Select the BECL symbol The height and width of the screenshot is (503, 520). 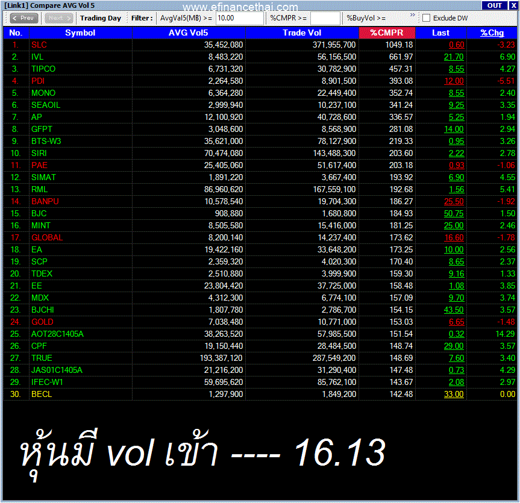click(42, 394)
